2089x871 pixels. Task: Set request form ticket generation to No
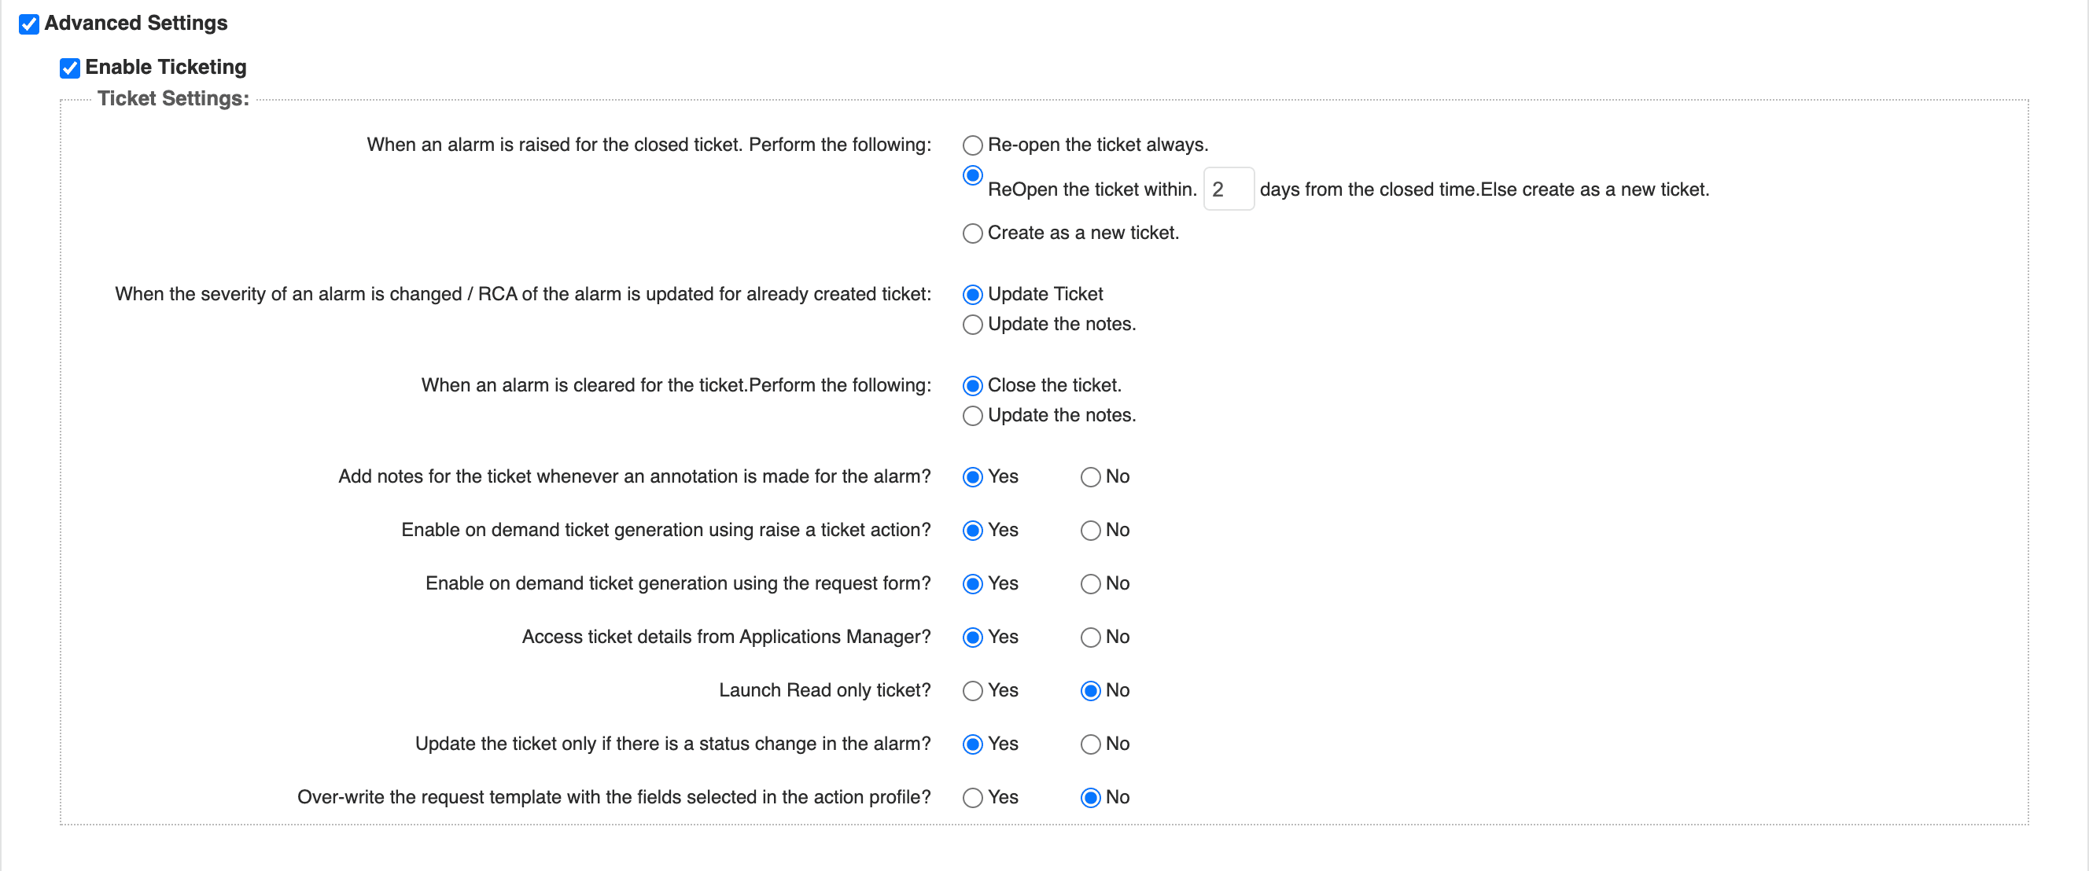(1090, 584)
